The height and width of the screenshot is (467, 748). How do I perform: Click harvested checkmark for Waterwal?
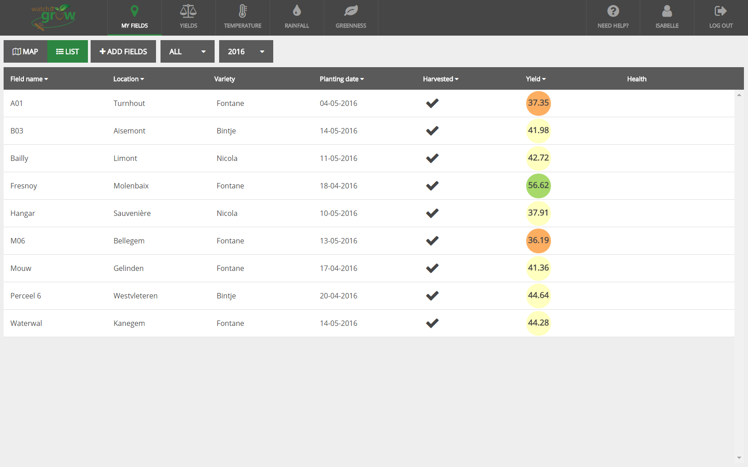coord(432,323)
